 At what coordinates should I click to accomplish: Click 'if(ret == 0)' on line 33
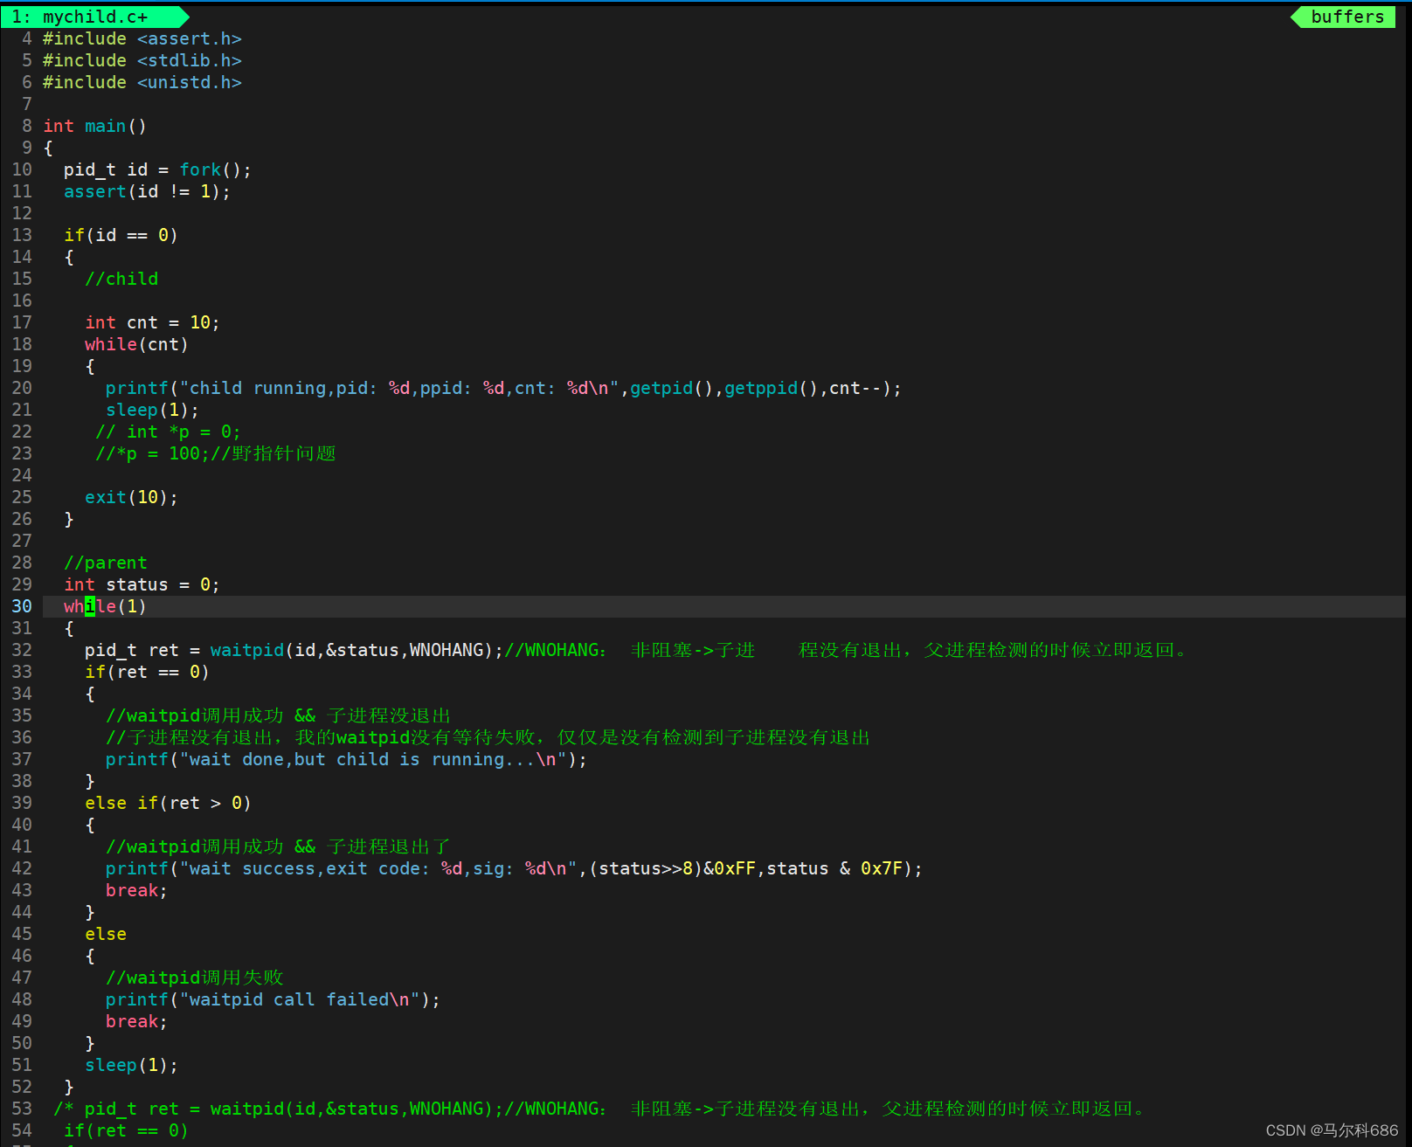click(147, 672)
